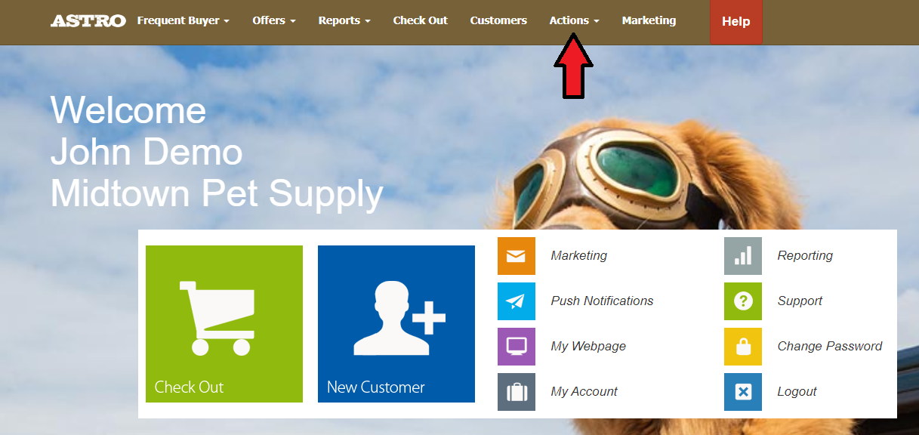Image resolution: width=919 pixels, height=435 pixels.
Task: Open the My Account link
Action: [x=584, y=392]
